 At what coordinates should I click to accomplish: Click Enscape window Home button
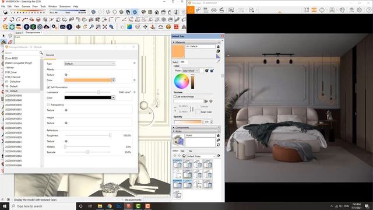[191, 10]
